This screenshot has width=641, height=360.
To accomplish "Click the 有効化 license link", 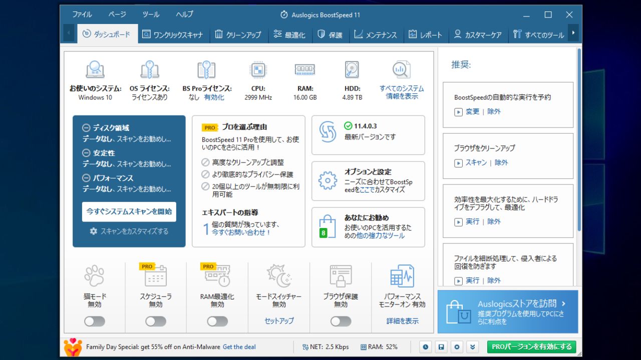I will point(214,97).
